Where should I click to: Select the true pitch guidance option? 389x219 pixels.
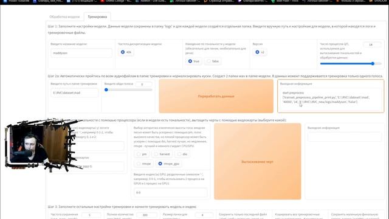coord(193,61)
